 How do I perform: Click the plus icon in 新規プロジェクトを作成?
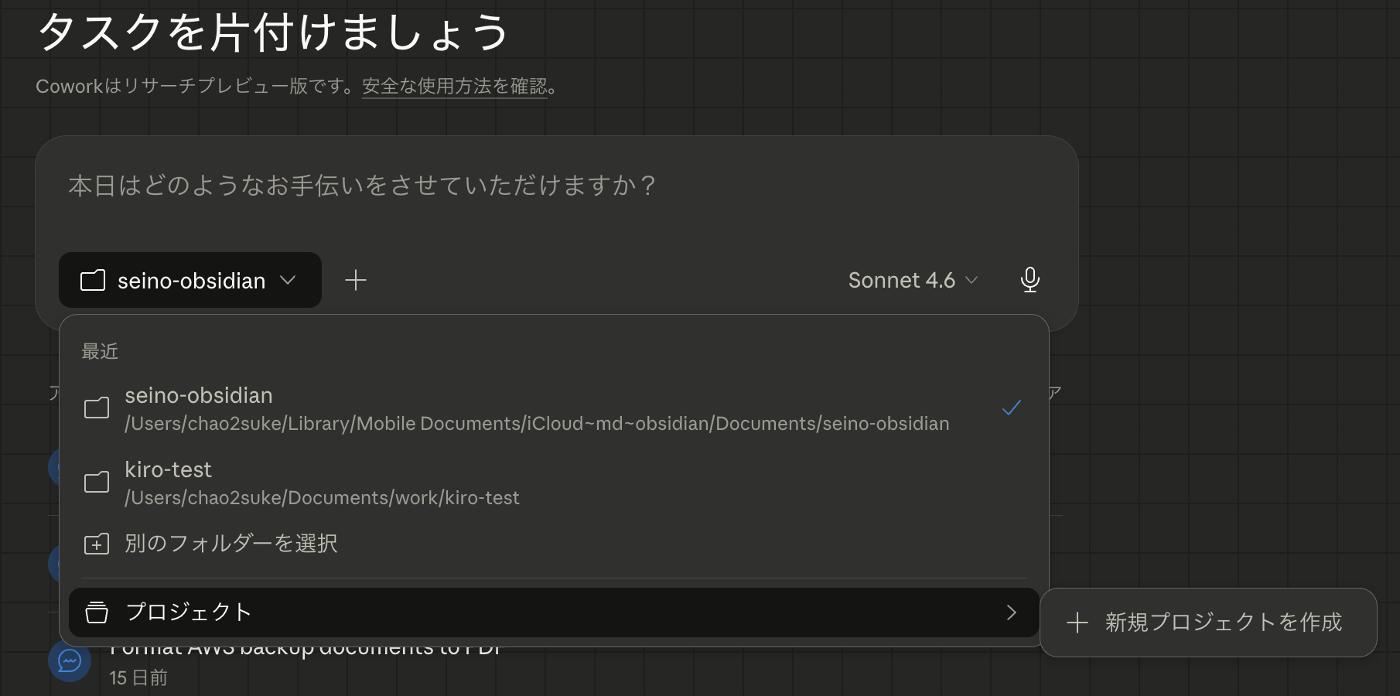coord(1077,623)
